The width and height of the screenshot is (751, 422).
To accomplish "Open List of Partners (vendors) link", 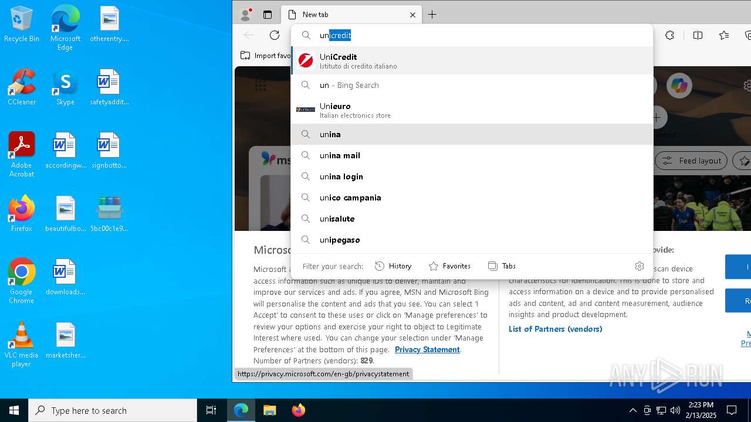I will [556, 329].
